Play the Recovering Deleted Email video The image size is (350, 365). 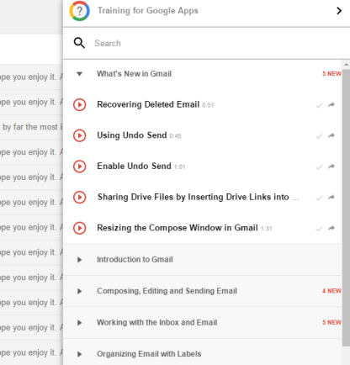click(80, 105)
